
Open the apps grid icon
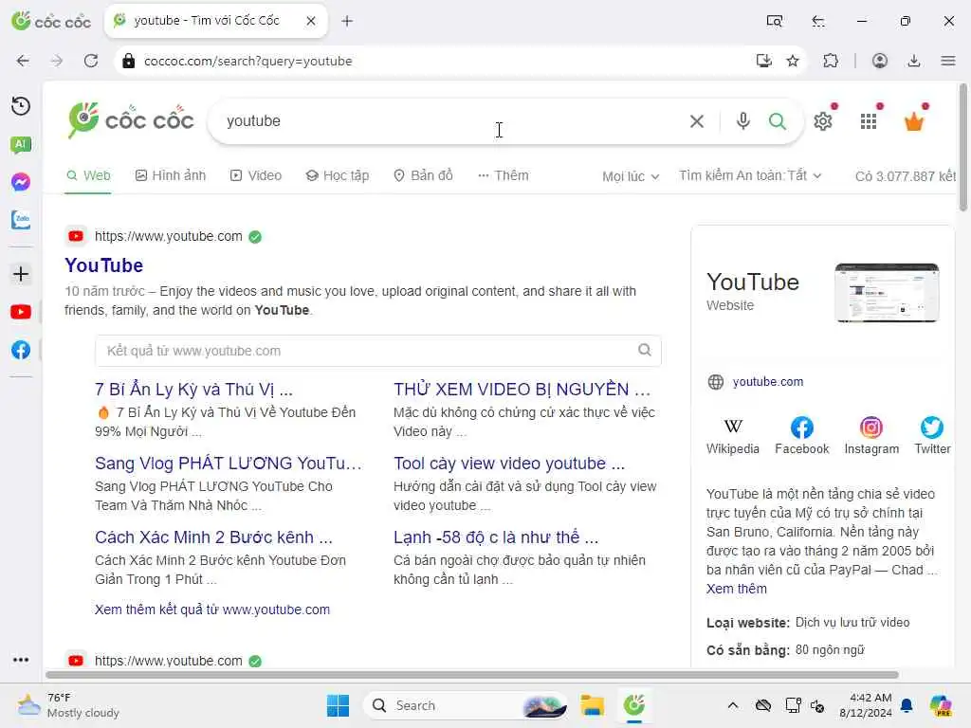click(x=869, y=121)
